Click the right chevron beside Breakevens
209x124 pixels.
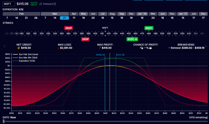[x=206, y=46]
